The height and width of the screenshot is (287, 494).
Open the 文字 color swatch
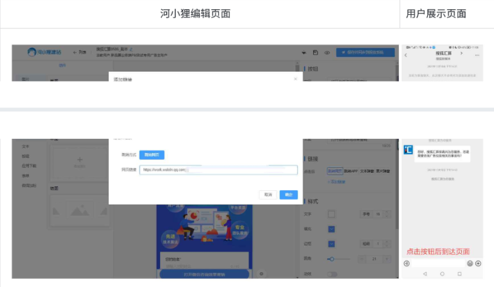pos(332,214)
